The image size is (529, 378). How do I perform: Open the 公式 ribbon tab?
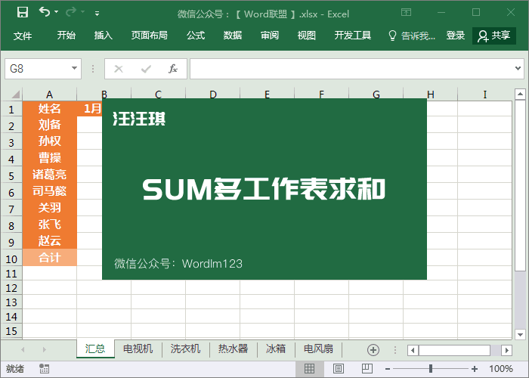196,36
